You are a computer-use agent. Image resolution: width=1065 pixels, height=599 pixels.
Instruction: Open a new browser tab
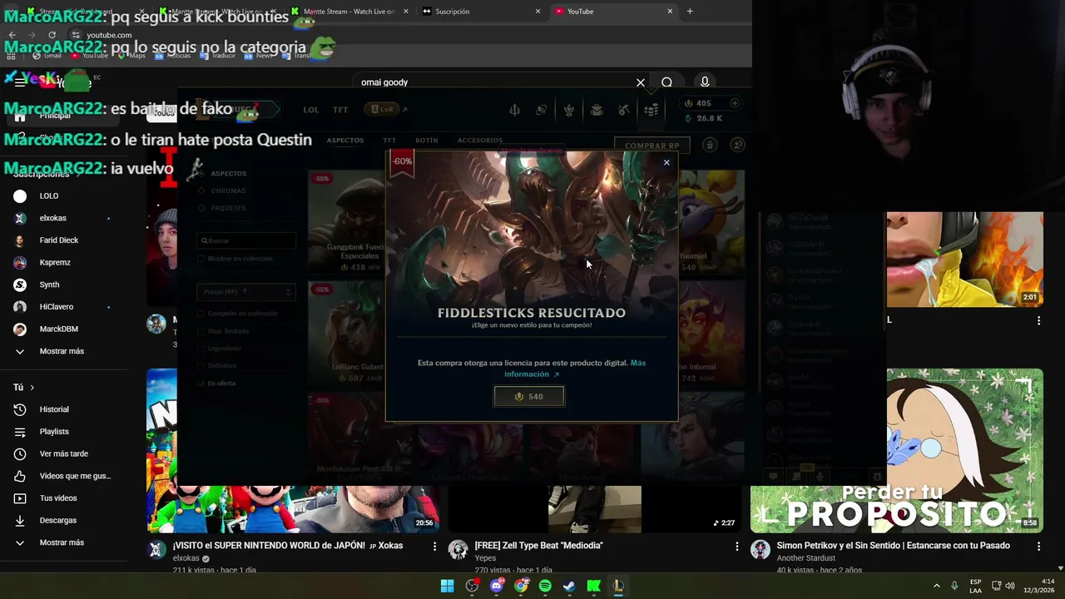[x=690, y=12]
